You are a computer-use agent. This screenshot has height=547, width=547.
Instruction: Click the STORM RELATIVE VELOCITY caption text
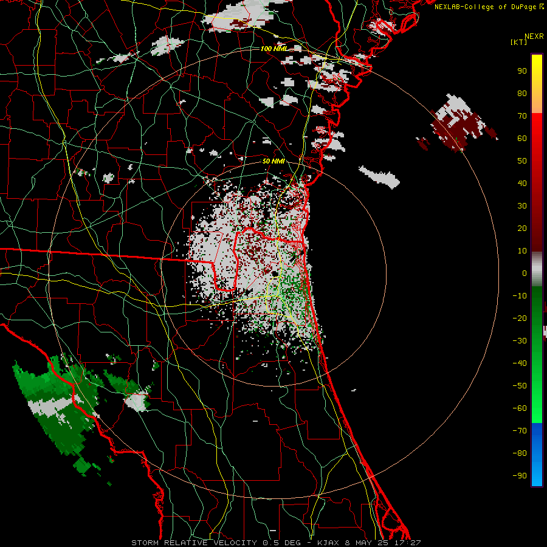[x=194, y=543]
